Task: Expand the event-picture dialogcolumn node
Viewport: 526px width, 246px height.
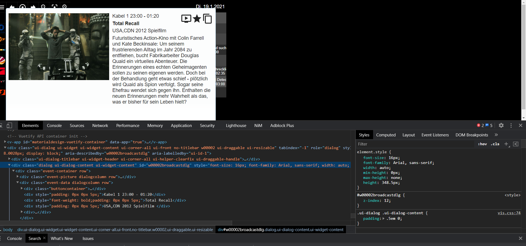Action: (17, 177)
